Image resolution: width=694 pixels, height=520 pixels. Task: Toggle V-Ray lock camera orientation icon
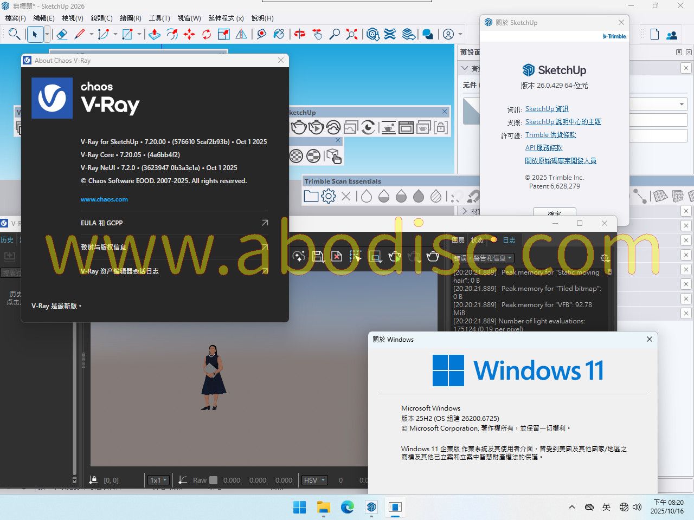[x=440, y=128]
